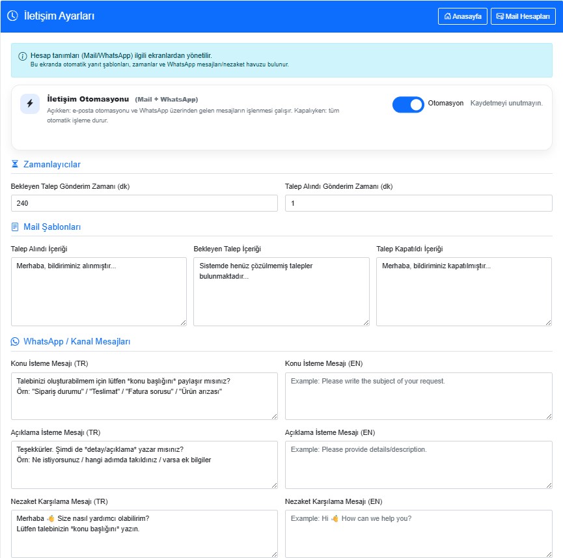This screenshot has height=558, width=563.
Task: Click the document icon beside Mail Şablonları
Action: tap(15, 227)
